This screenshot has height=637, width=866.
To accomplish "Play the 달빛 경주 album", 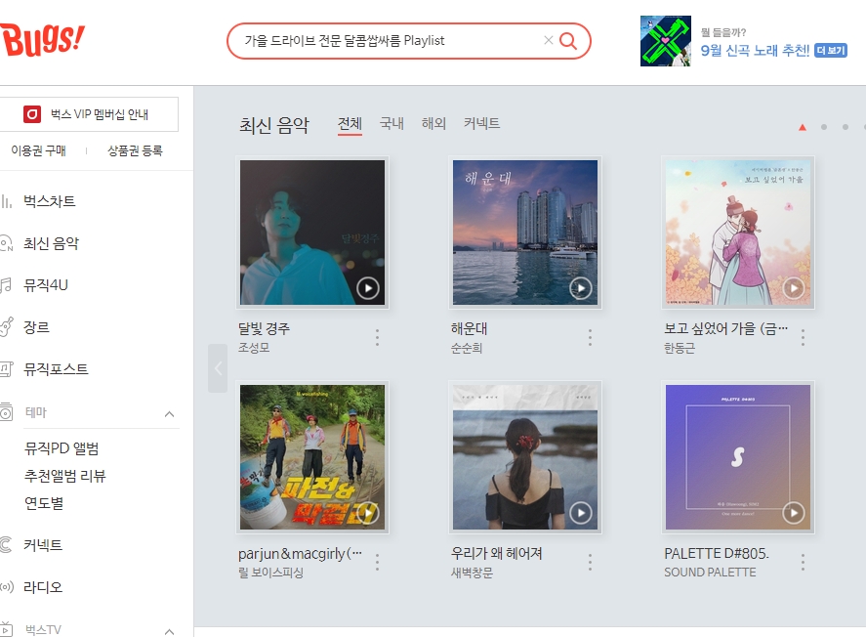I will 368,288.
